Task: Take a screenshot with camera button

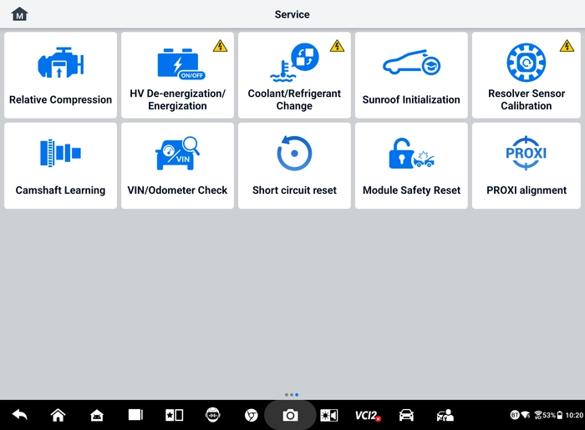Action: click(x=290, y=415)
